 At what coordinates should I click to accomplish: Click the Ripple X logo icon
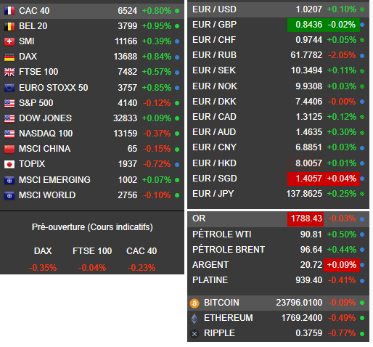tap(194, 334)
